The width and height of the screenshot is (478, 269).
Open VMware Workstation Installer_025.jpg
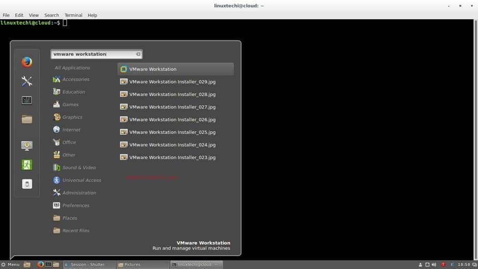pyautogui.click(x=175, y=132)
